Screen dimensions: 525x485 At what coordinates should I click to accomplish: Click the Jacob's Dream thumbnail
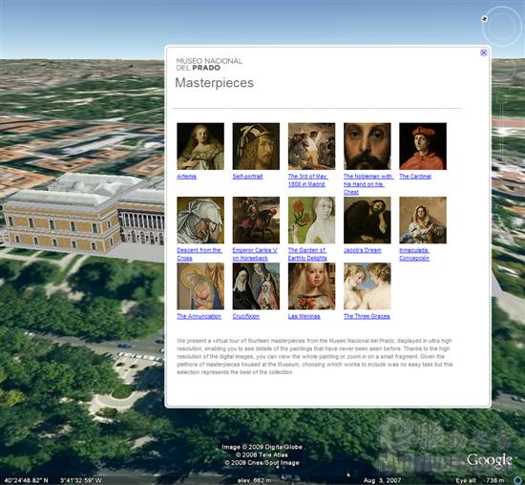[367, 220]
